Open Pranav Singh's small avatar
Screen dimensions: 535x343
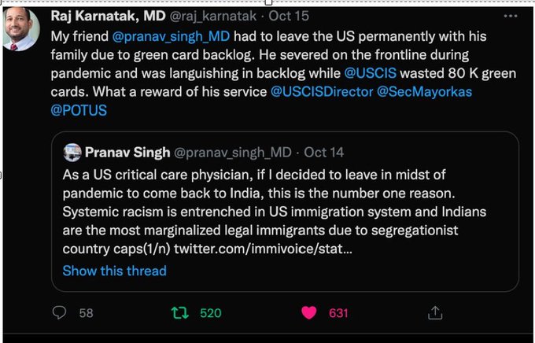click(72, 152)
